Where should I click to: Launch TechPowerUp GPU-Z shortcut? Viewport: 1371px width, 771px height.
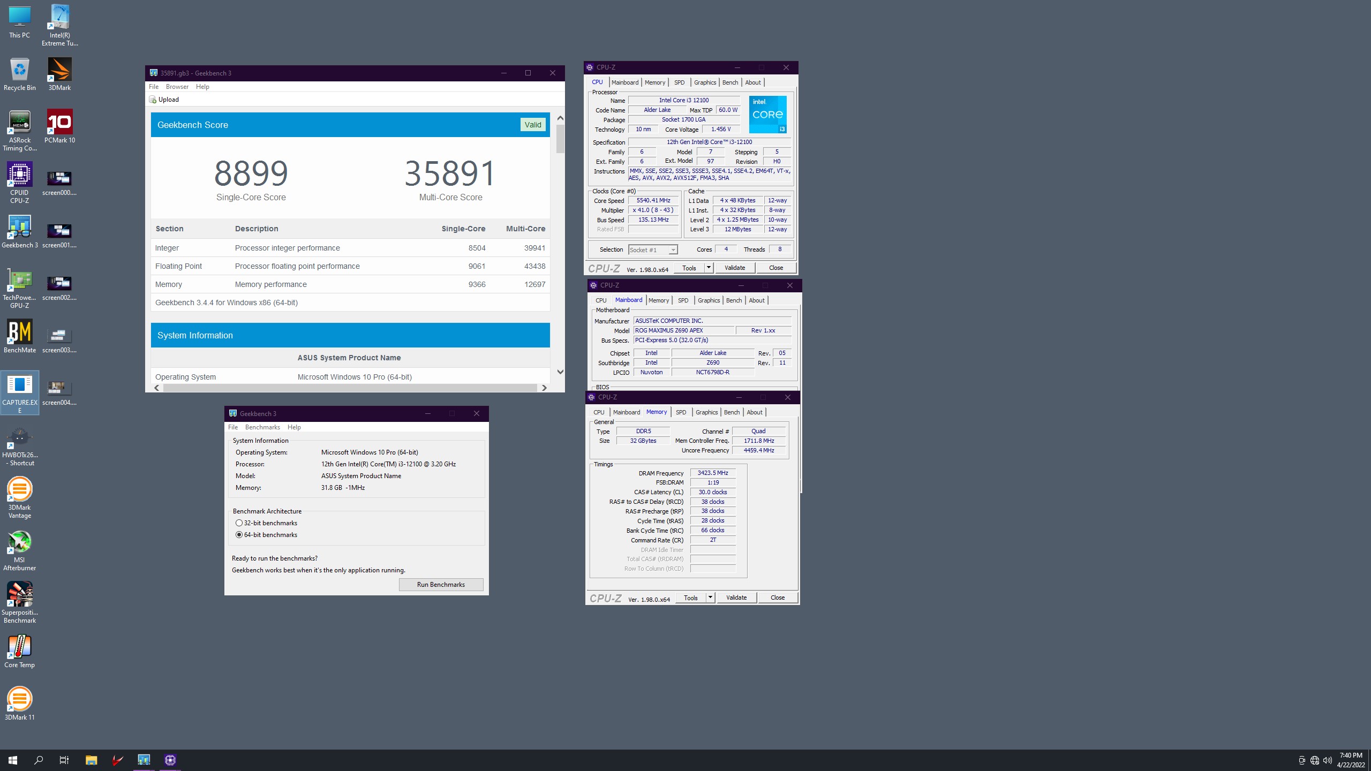click(20, 288)
